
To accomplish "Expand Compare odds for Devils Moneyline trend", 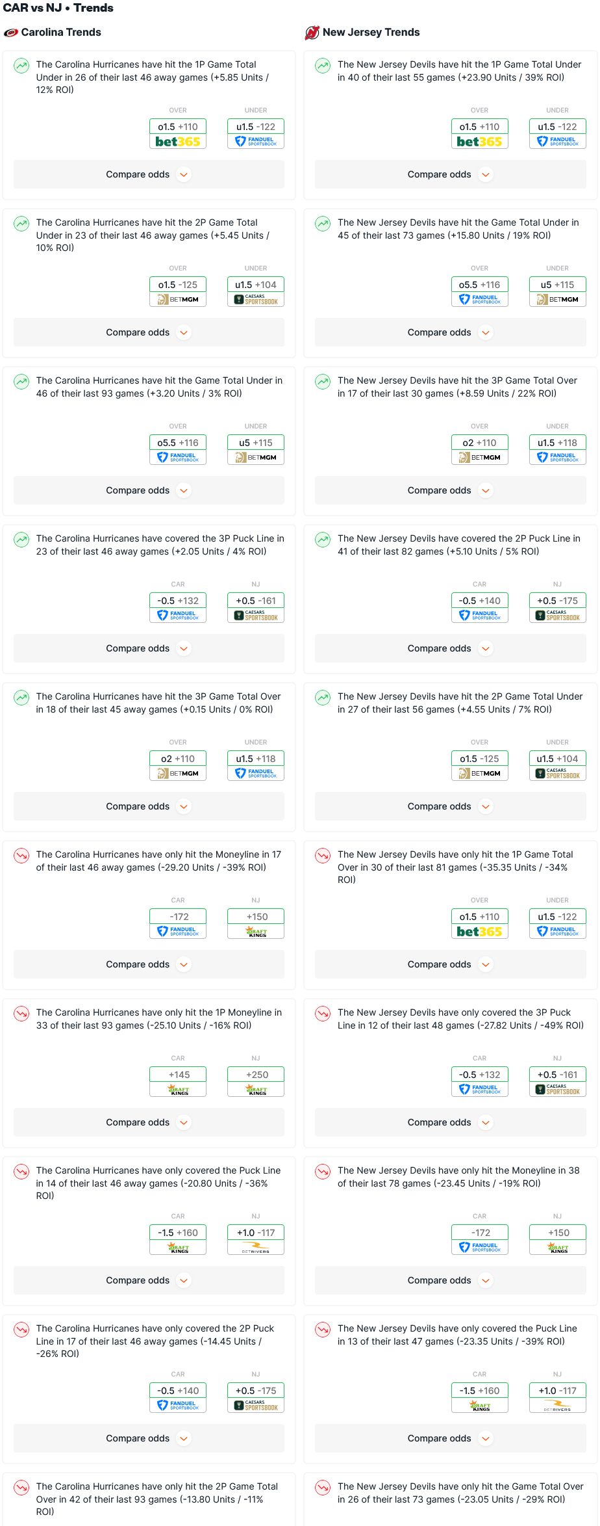I will [x=450, y=1280].
